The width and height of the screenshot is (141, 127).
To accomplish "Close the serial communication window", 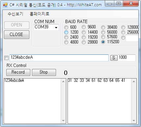I will (131, 4).
